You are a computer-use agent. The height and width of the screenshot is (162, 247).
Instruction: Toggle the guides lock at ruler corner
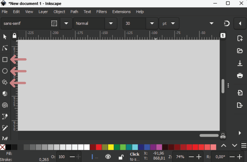tap(15, 35)
